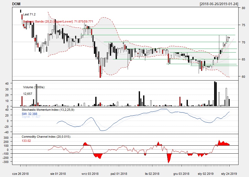Click the 'Volume (1000s):' label
Image resolution: width=249 pixels, height=177 pixels.
pyautogui.click(x=34, y=87)
